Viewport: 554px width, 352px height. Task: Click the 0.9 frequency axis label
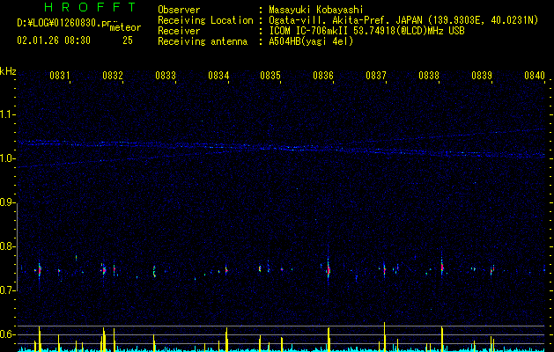[7, 202]
